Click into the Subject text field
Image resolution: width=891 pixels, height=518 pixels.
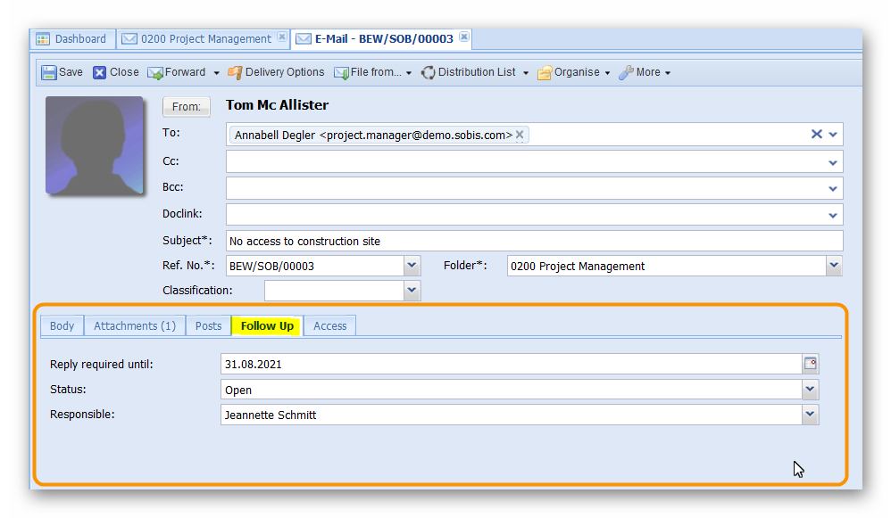[x=534, y=241]
